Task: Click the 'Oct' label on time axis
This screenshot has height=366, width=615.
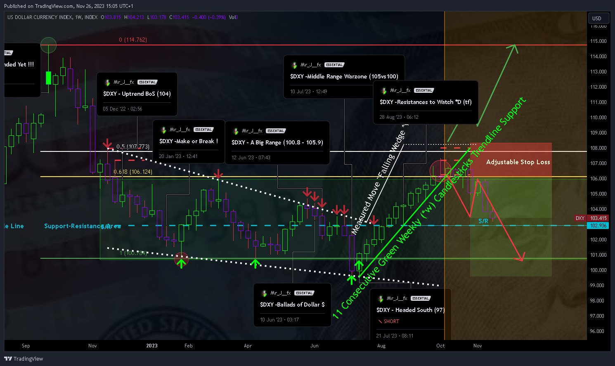Action: tap(440, 346)
